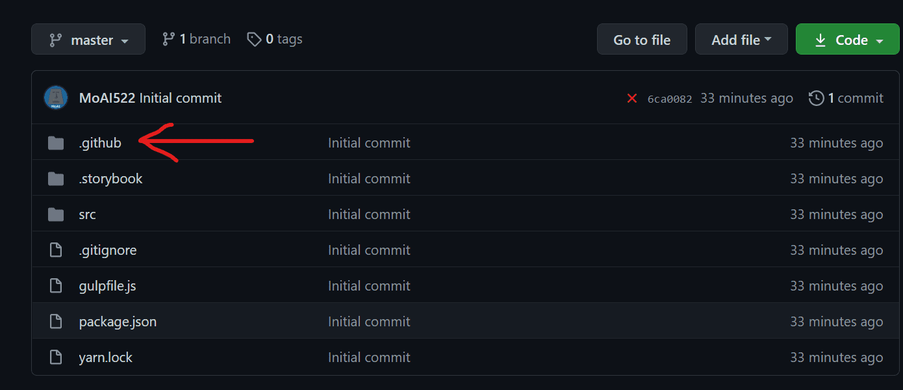Click the .github folder icon
The height and width of the screenshot is (390, 903).
point(56,143)
